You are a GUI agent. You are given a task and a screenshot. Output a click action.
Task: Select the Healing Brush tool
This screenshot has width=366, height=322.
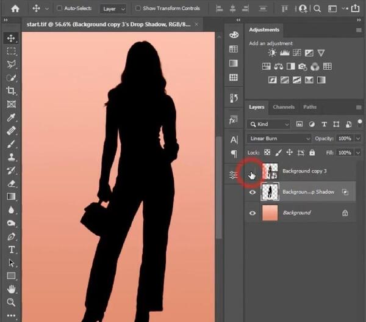[11, 131]
